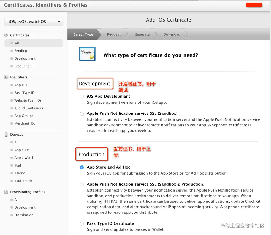Click the Add iOS Certificate title
Screen dimensions: 271x235
click(169, 20)
